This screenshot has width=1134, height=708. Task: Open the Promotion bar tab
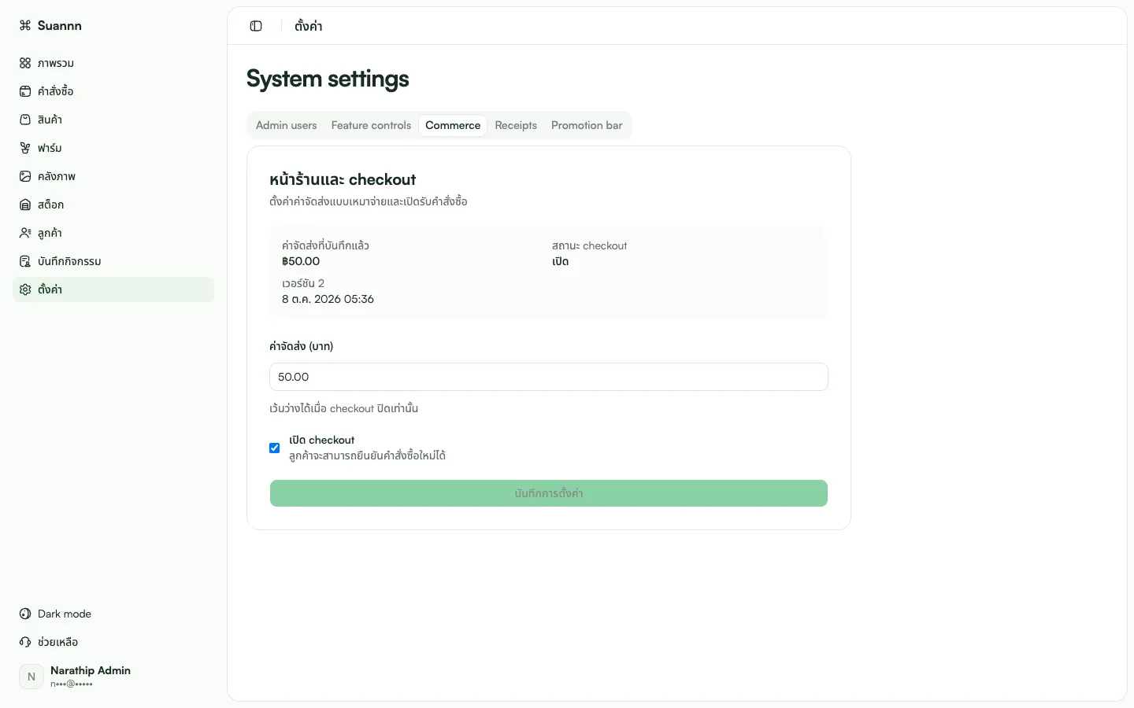click(x=587, y=125)
